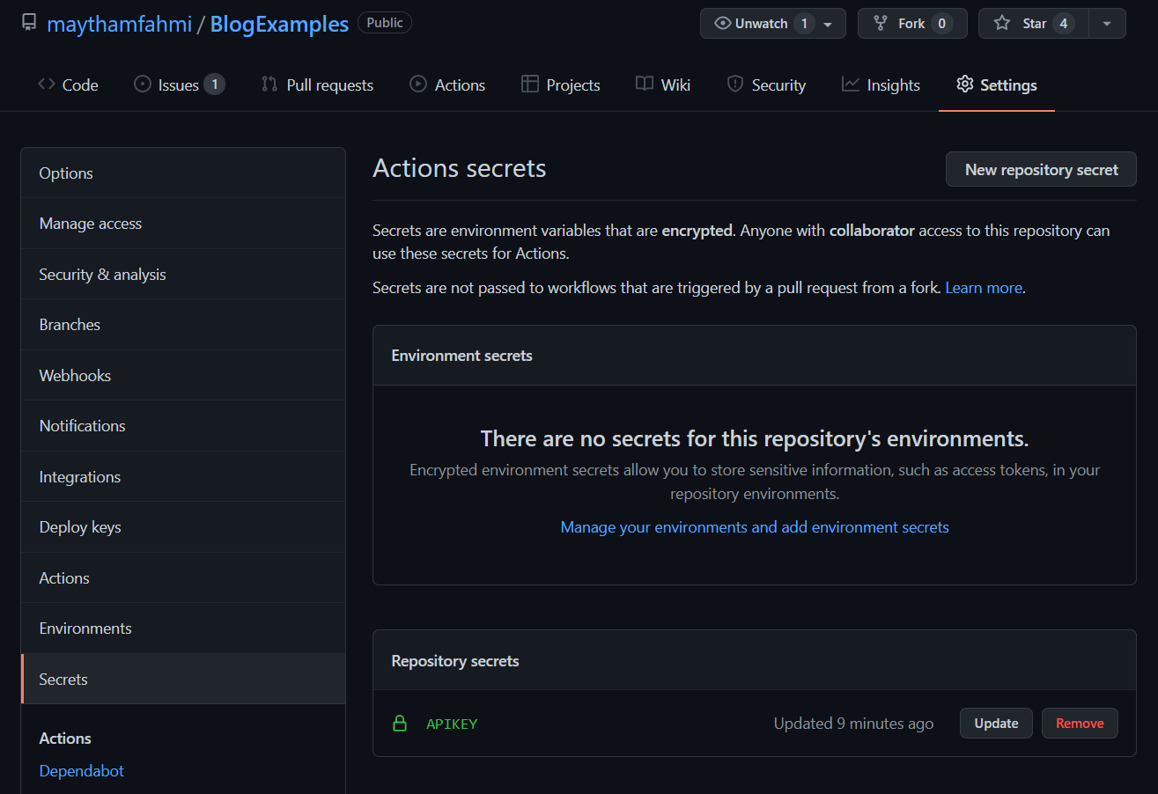
Task: Open Environments settings in sidebar
Action: [183, 629]
